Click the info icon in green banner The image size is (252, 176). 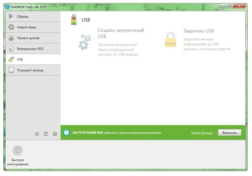(x=66, y=133)
